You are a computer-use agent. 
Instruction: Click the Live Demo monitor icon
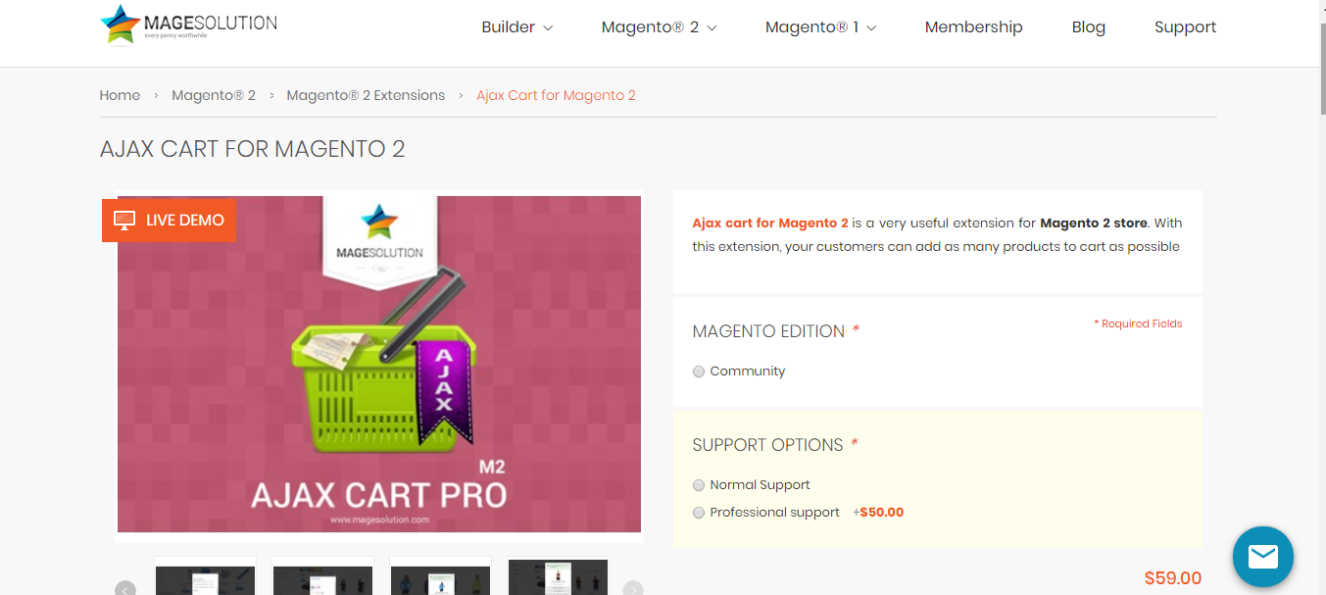(124, 221)
